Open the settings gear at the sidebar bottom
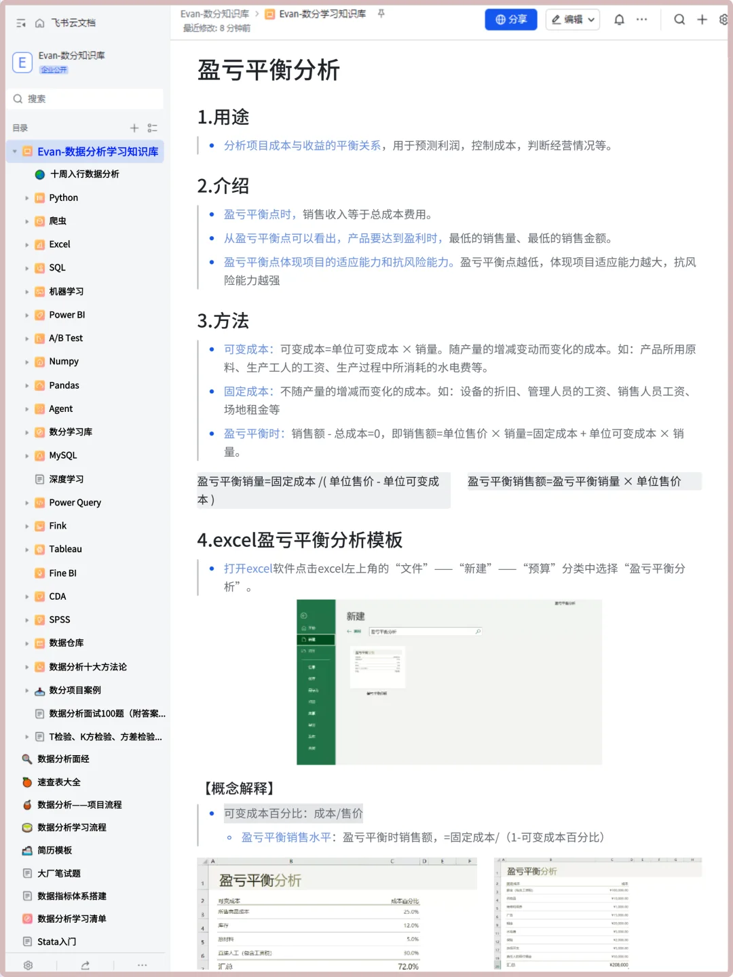Screen dimensions: 733x977 pos(28,965)
